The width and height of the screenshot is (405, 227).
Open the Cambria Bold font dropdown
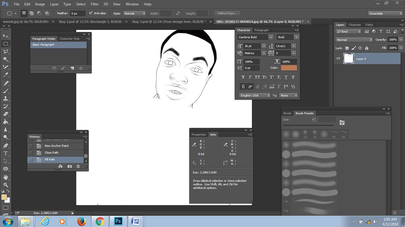click(255, 37)
